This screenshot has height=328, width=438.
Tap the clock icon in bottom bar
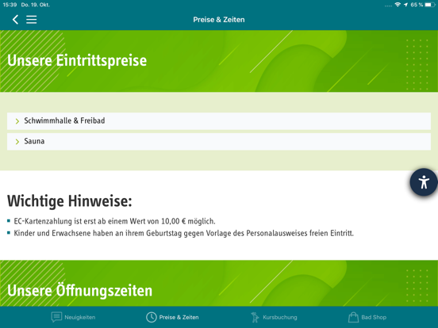coord(151,317)
